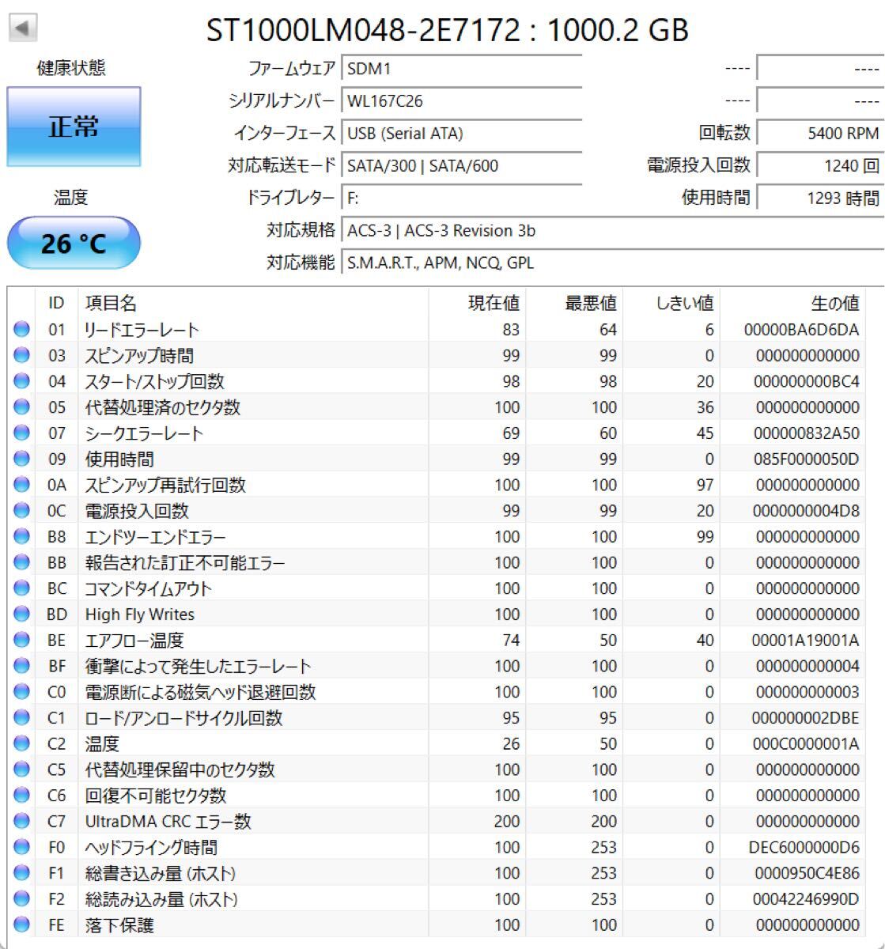Select the リードエラーレート attribute name
The image size is (885, 949).
142,330
